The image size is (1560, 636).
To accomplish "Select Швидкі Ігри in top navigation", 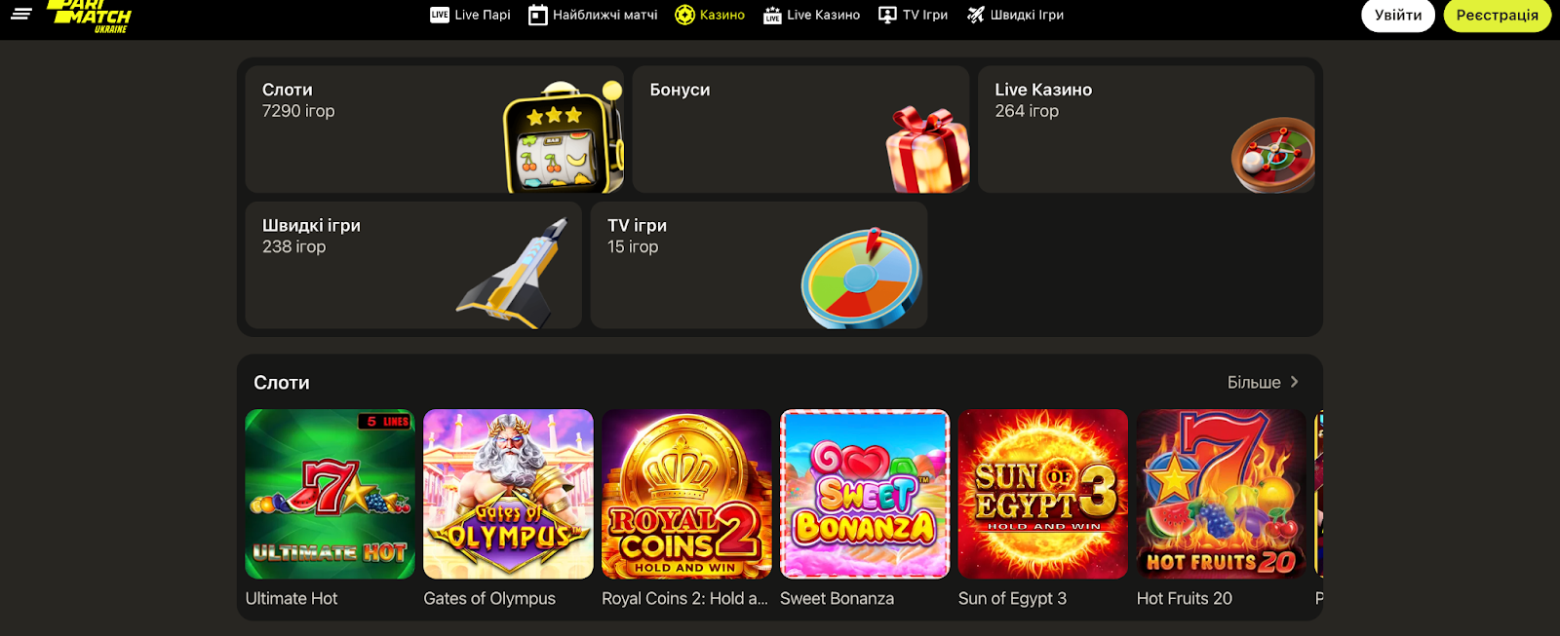I will 1015,15.
